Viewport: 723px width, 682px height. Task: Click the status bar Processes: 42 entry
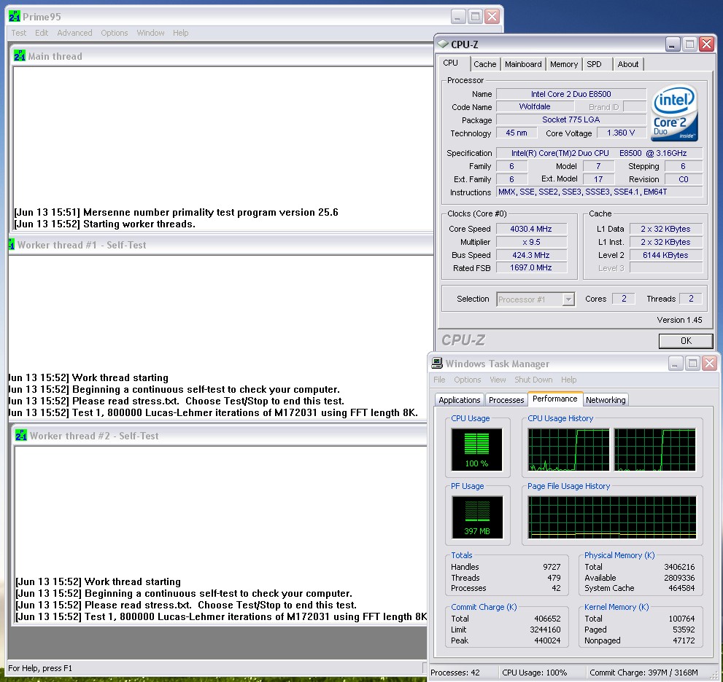(x=455, y=673)
